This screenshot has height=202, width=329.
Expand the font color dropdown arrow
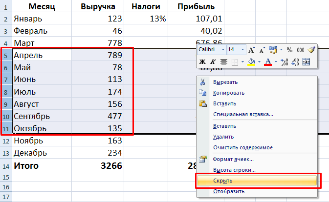[x=276, y=62]
